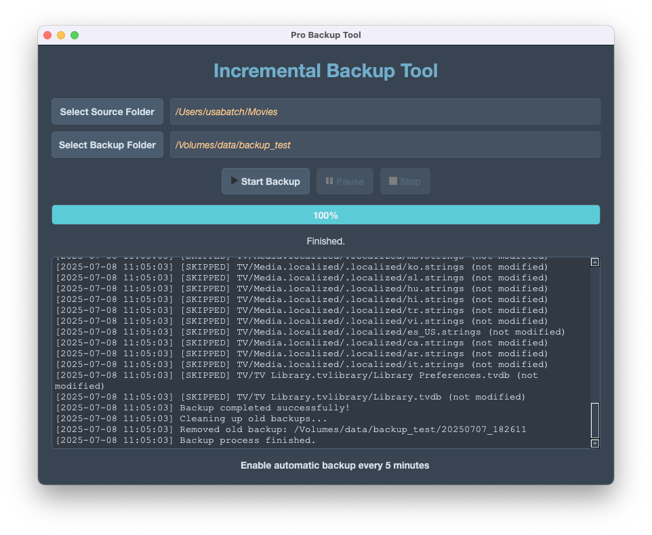This screenshot has width=652, height=535.
Task: Select log line 'Backup completed successfully!'
Action: (203, 408)
